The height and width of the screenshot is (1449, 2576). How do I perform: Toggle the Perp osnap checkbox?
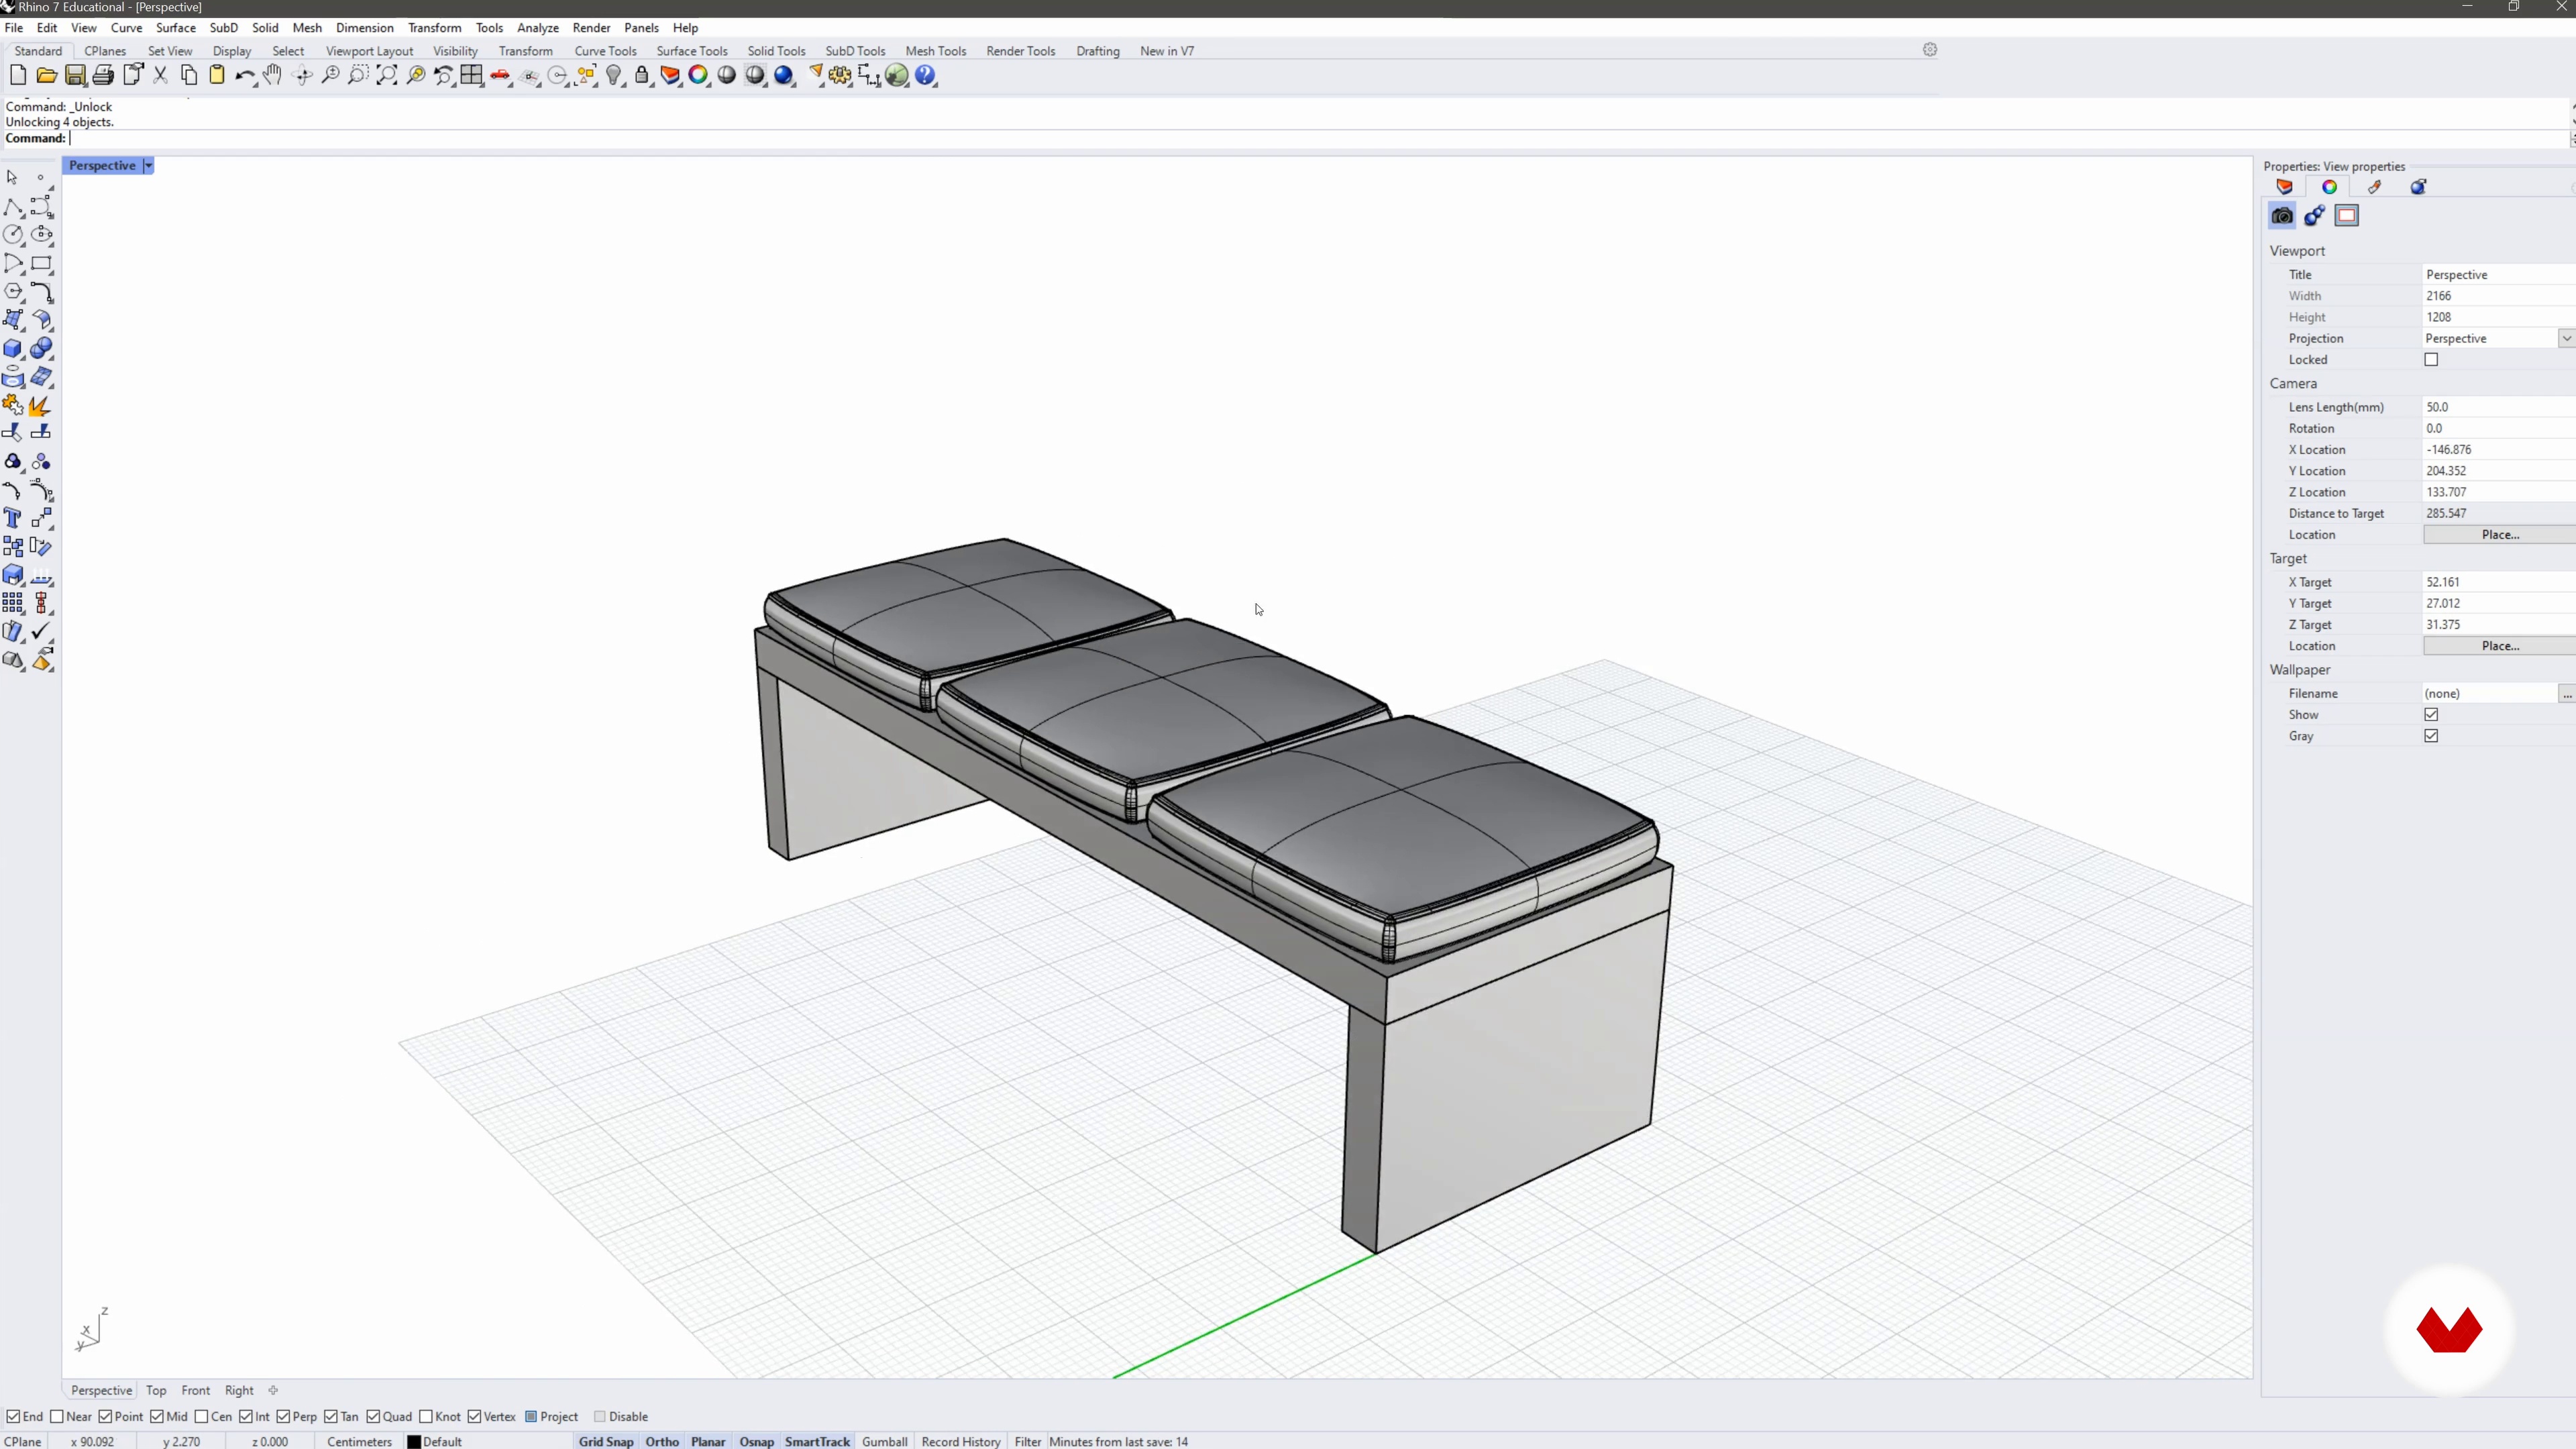[283, 1416]
